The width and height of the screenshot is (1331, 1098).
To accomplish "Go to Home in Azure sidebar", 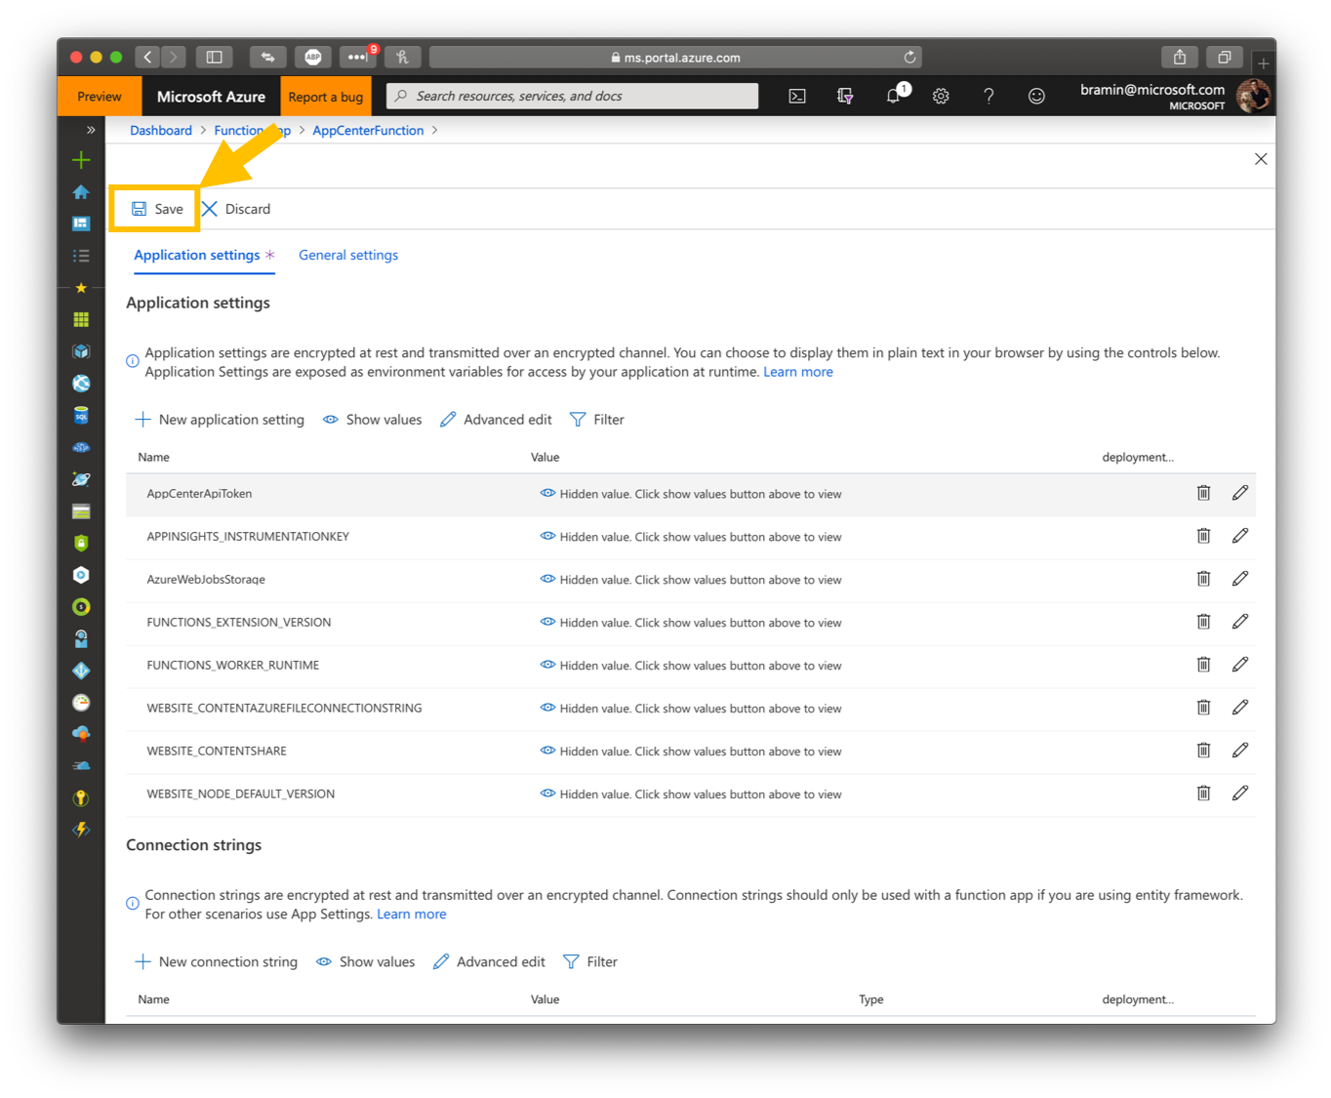I will pyautogui.click(x=81, y=192).
